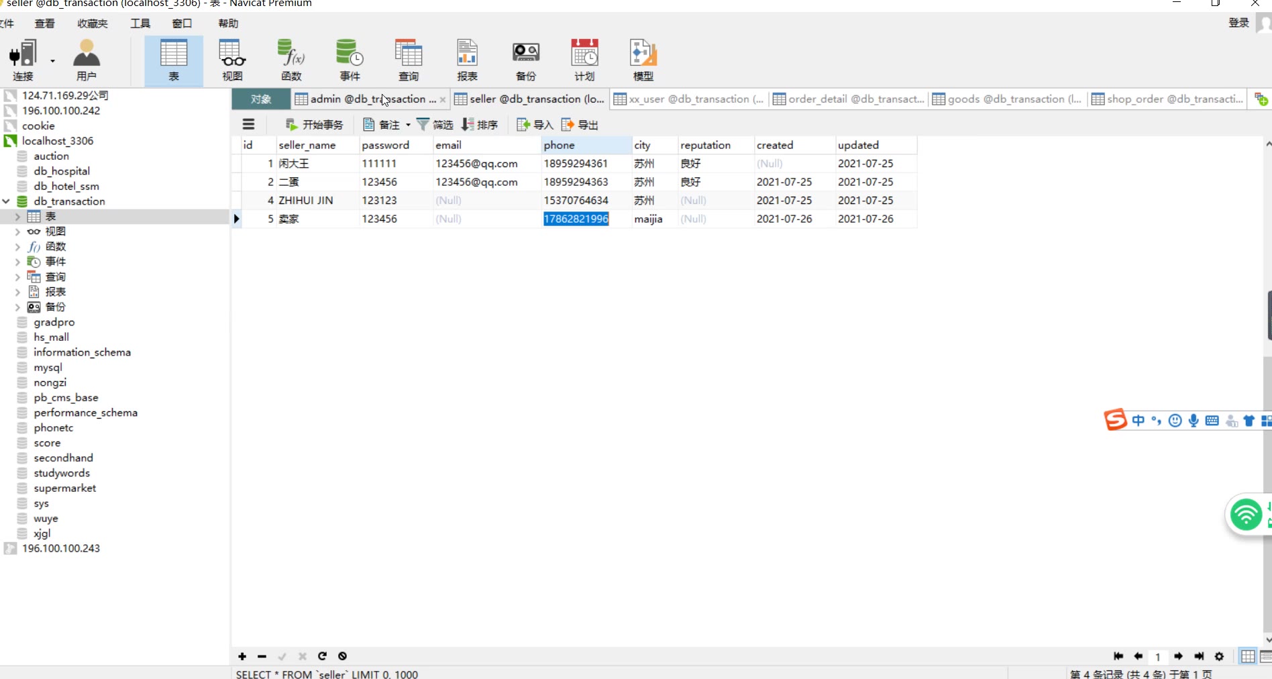Click the add record plus icon
The image size is (1272, 679).
(242, 656)
